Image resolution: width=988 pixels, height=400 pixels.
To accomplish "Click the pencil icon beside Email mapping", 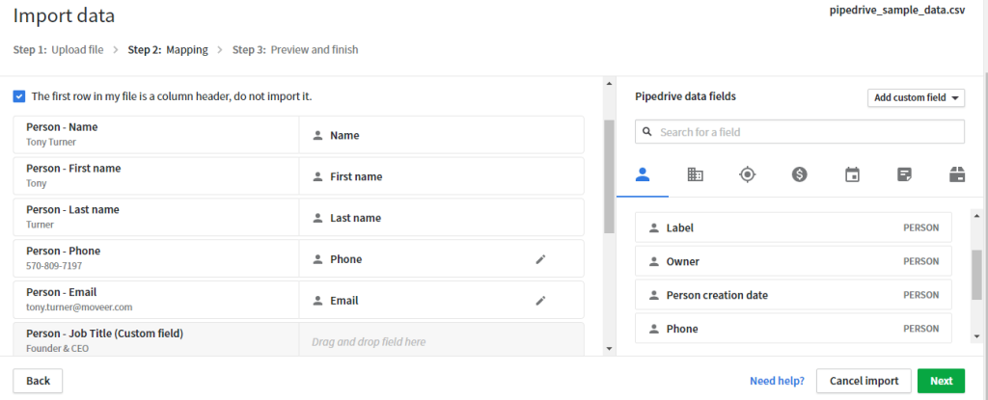I will point(540,301).
